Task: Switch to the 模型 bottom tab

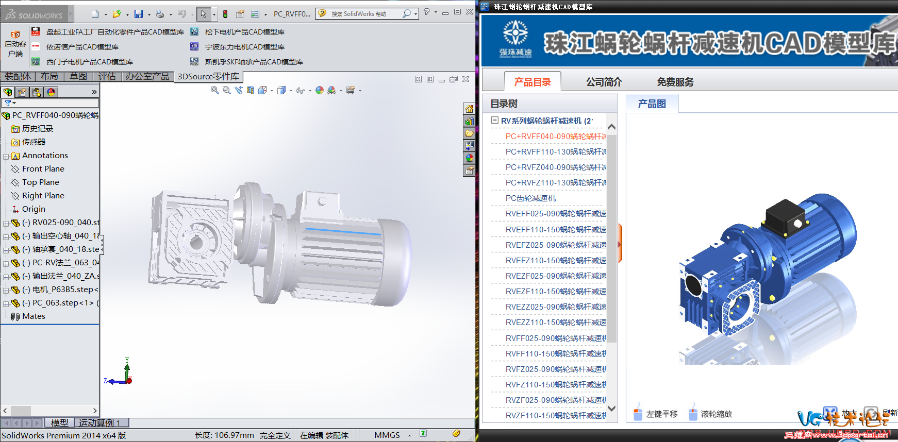Action: (x=60, y=423)
